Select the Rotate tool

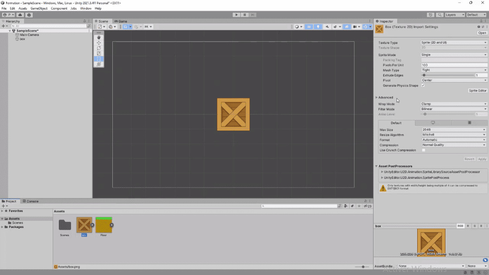[99, 48]
